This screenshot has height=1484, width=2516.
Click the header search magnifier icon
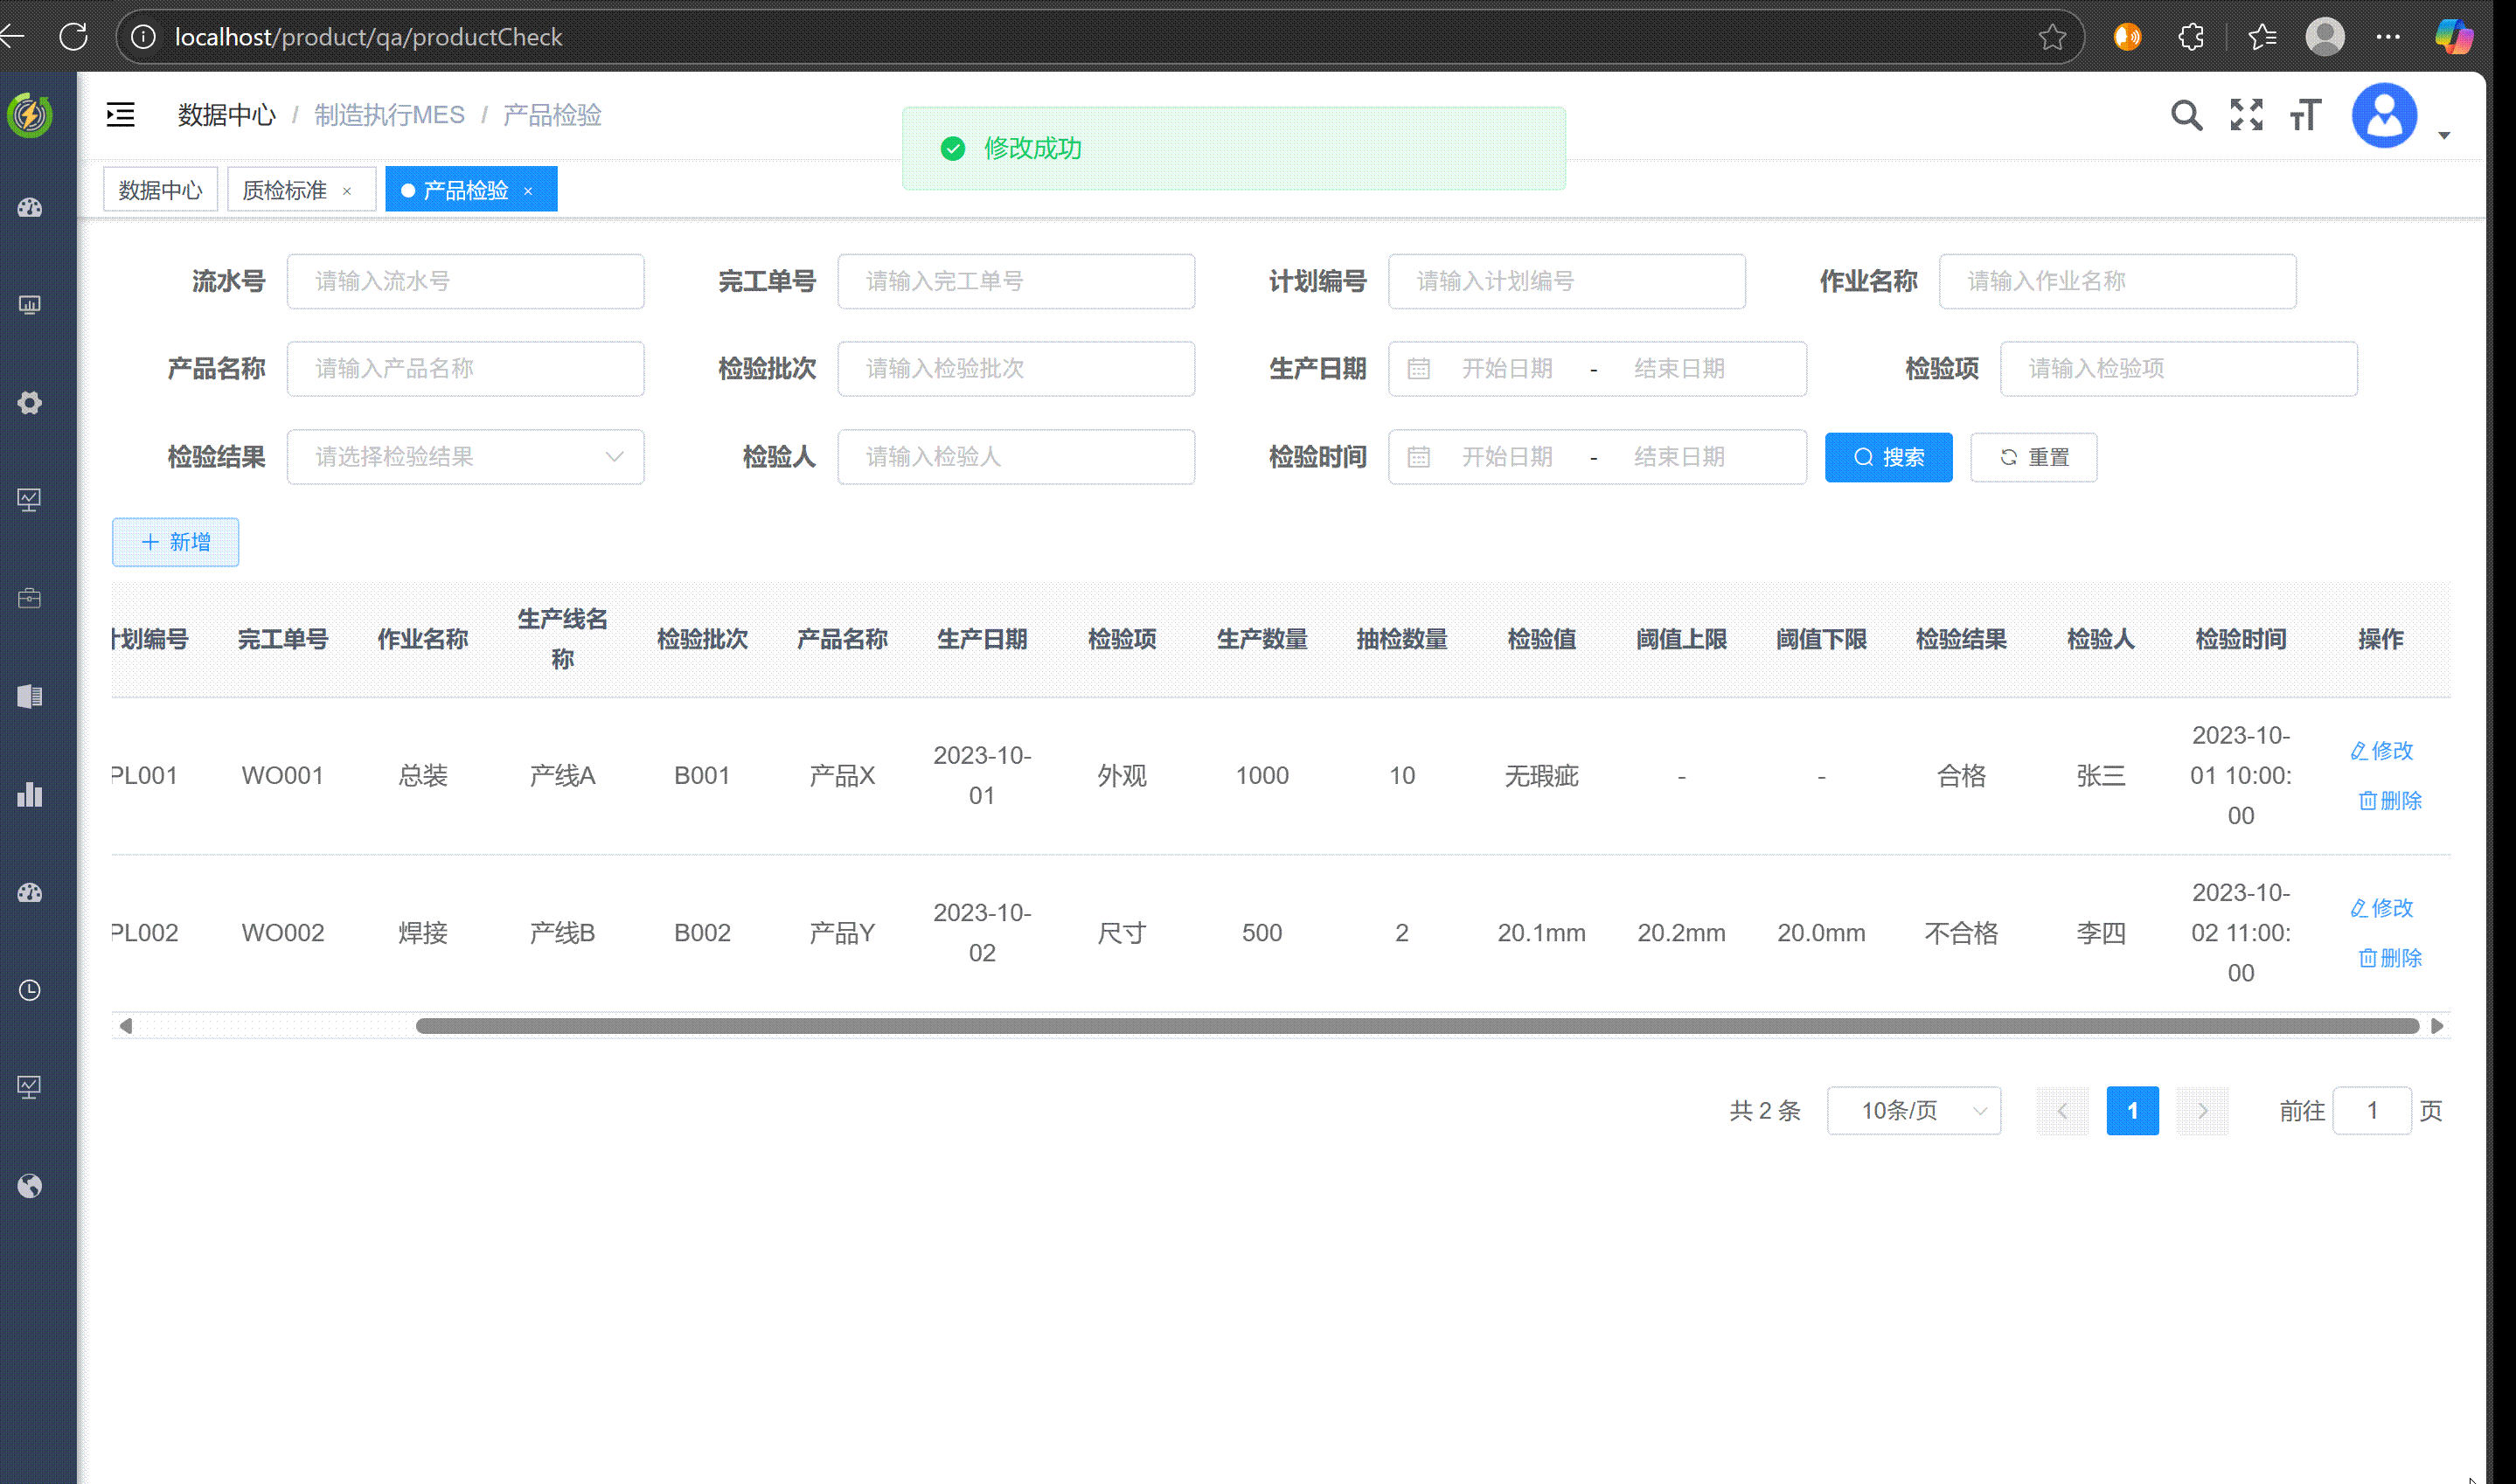coord(2186,115)
